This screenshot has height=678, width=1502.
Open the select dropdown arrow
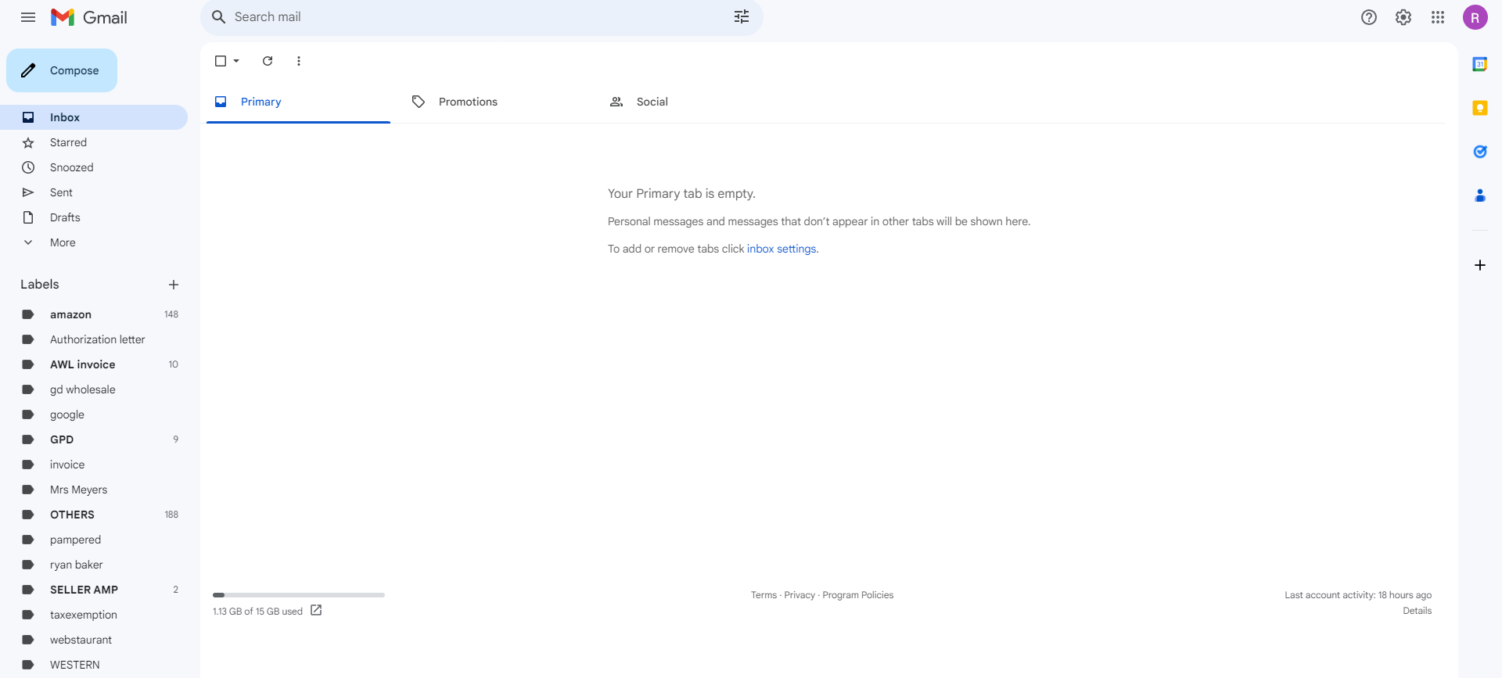(x=236, y=61)
